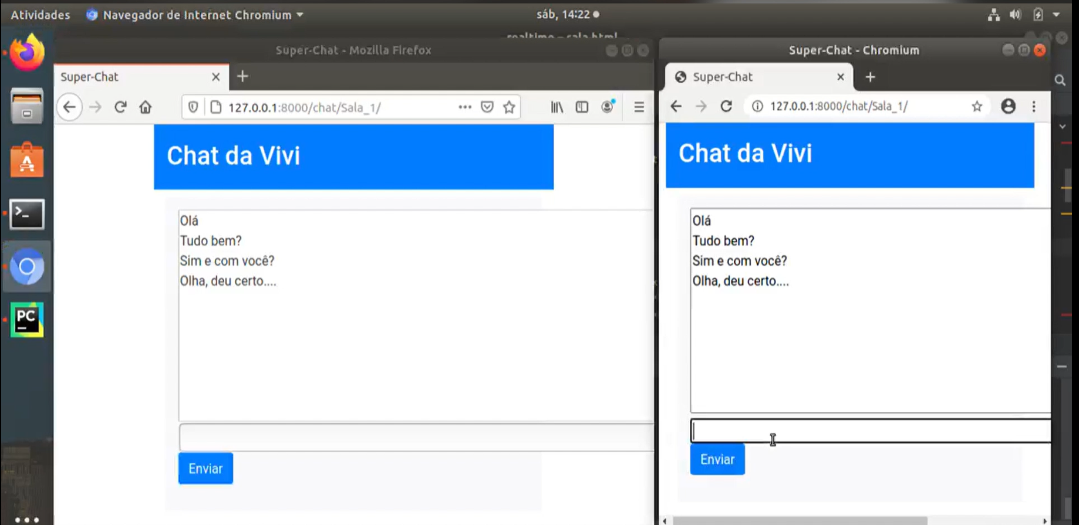Open the Firefox hamburger menu
Image resolution: width=1079 pixels, height=525 pixels.
tap(639, 107)
